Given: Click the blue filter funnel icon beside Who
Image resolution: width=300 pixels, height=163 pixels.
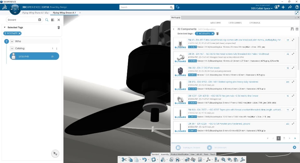Looking at the screenshot, I should [7, 41].
